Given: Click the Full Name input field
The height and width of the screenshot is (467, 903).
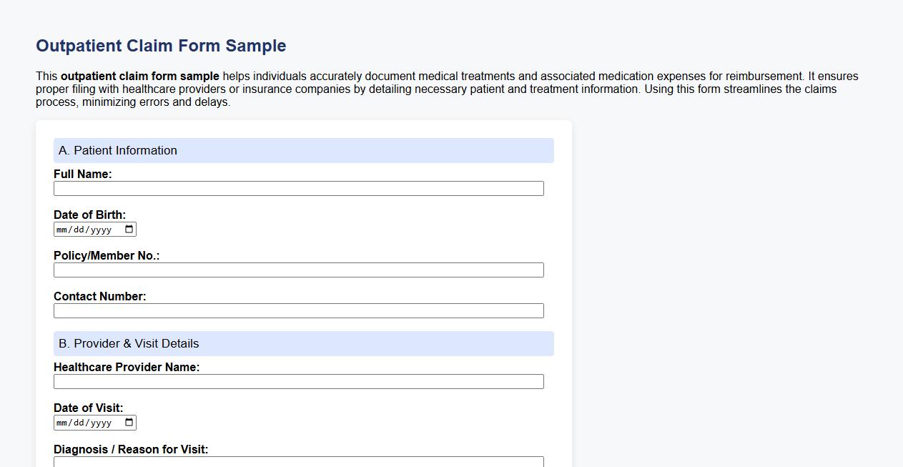Looking at the screenshot, I should coord(299,188).
